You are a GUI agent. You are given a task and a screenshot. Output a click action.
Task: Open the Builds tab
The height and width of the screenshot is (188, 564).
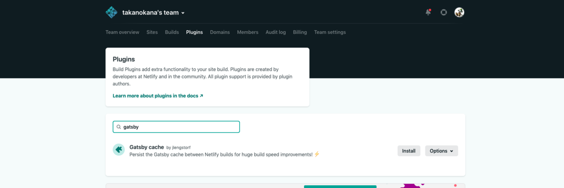pos(172,32)
